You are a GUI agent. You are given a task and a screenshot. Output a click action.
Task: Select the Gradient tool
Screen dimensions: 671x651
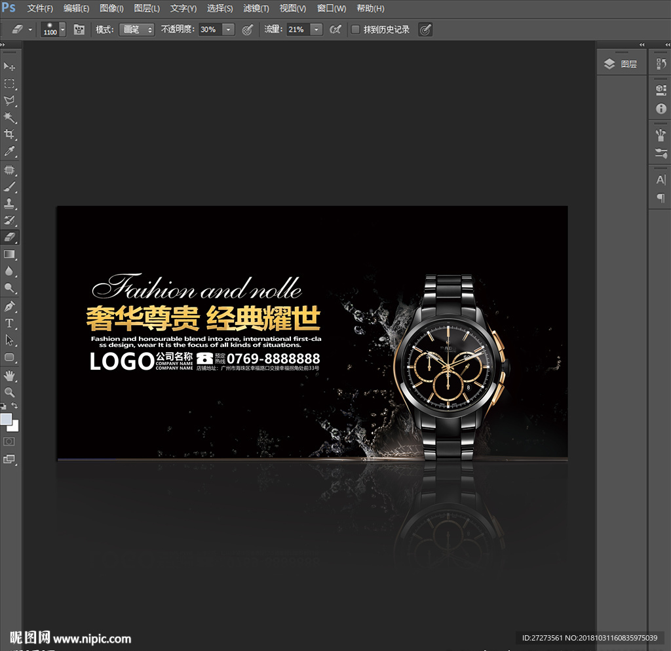(9, 254)
